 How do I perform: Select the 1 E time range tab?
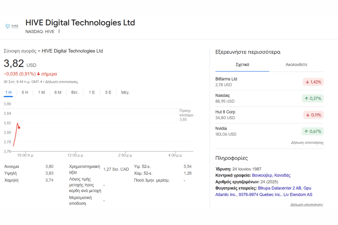(92, 93)
